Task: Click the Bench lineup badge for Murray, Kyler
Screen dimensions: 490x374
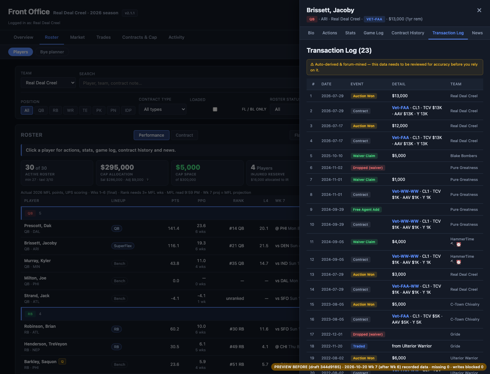Action: (119, 263)
